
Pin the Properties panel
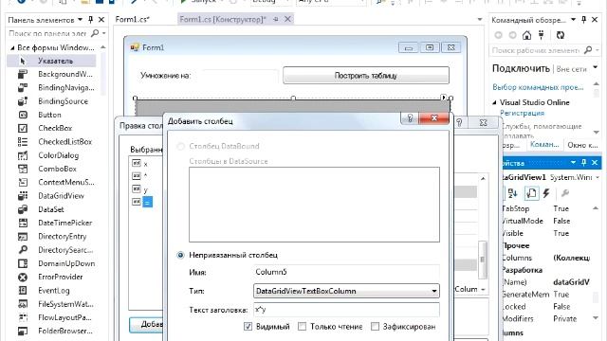584,163
